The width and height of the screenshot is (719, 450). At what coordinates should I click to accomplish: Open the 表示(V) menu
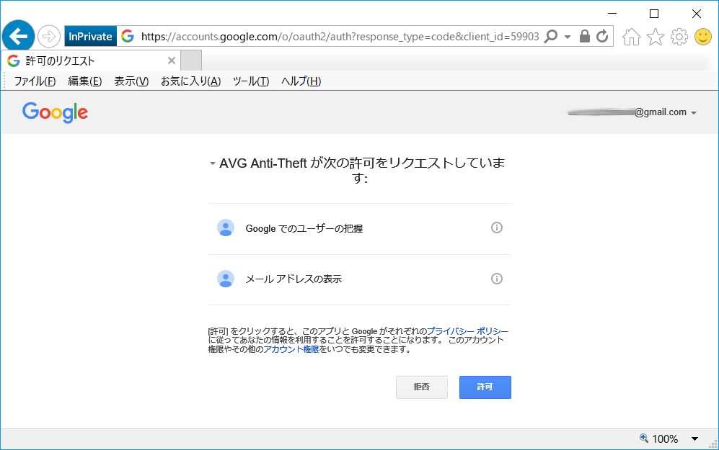pos(131,81)
